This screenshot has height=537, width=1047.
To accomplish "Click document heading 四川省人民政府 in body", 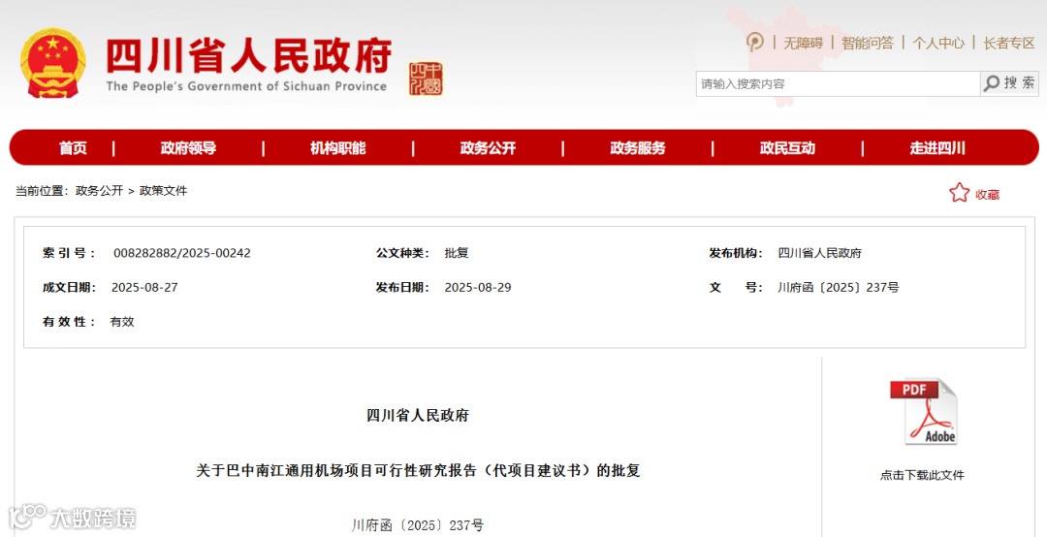I will click(418, 416).
